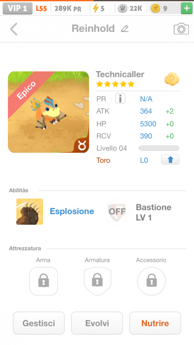Open the camera screenshot icon
This screenshot has height=345, width=194.
click(181, 28)
